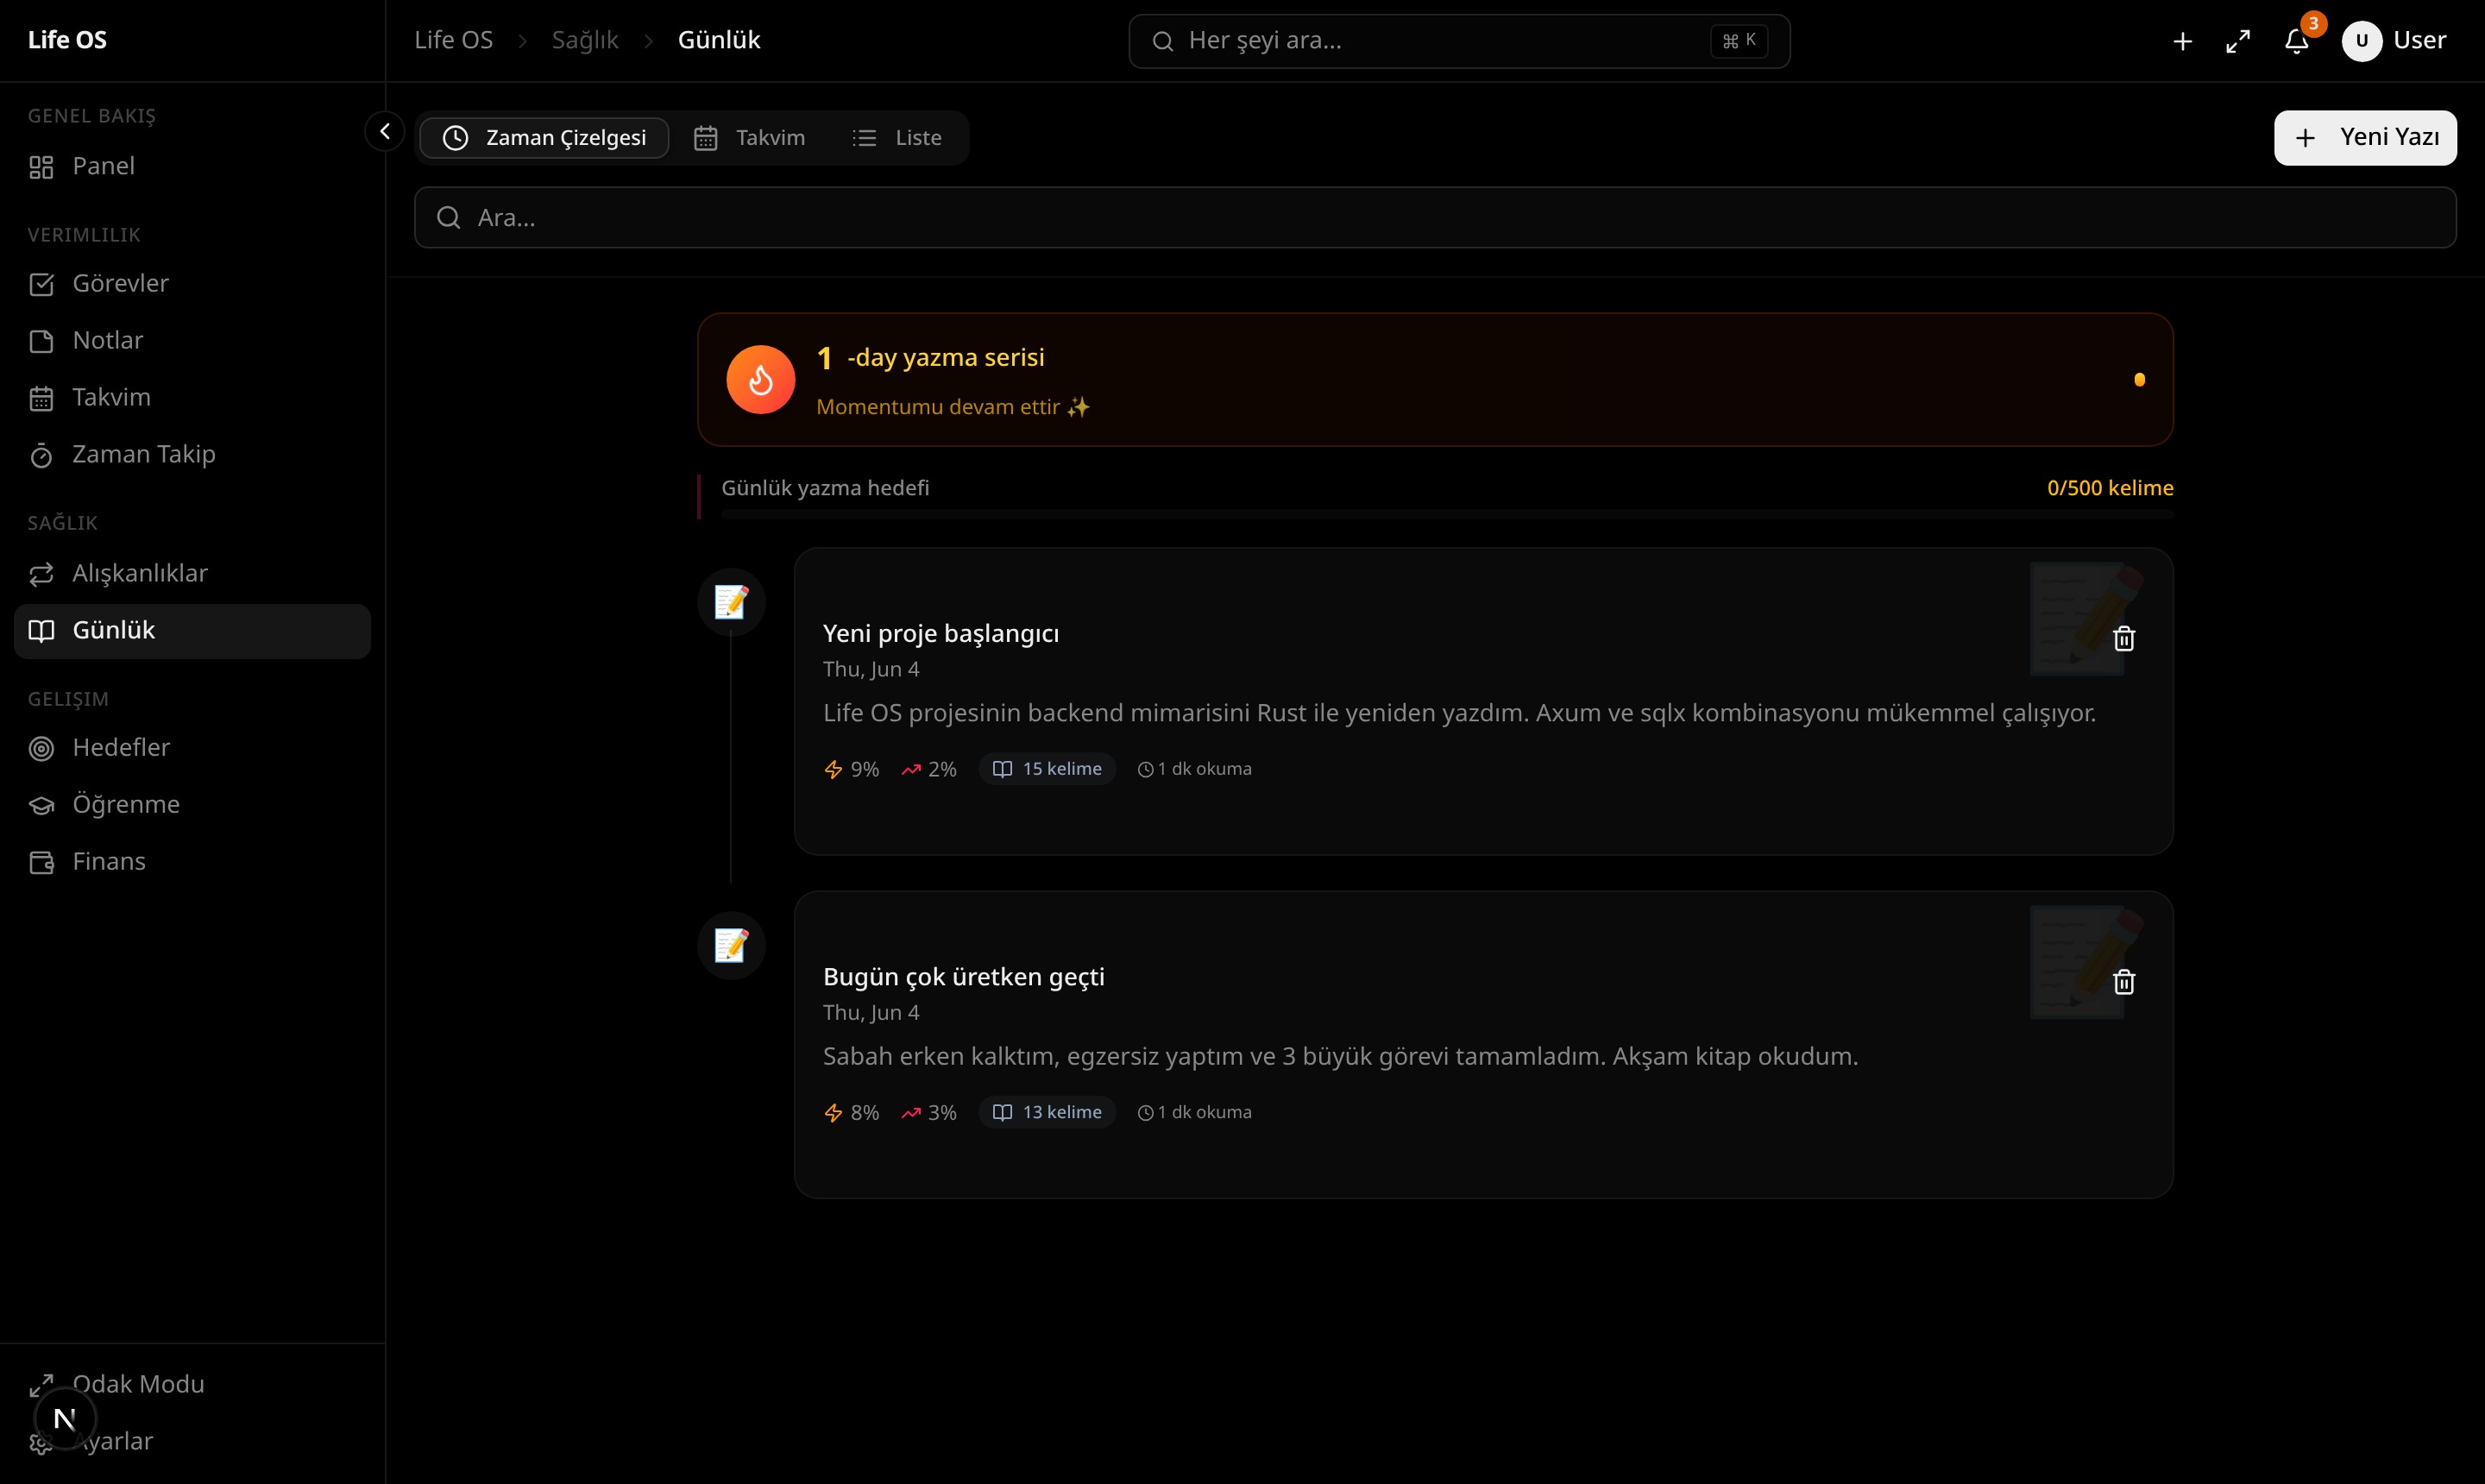Click the 8% energy lightning stat
The width and height of the screenshot is (2485, 1484).
coord(851,1113)
